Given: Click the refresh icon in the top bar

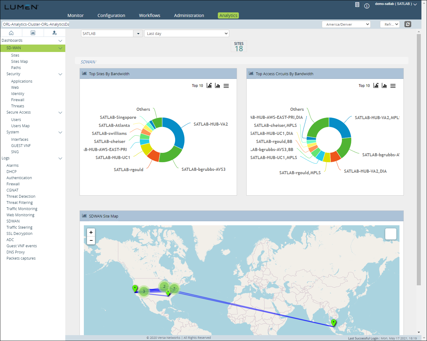Looking at the screenshot, I should click(x=408, y=24).
